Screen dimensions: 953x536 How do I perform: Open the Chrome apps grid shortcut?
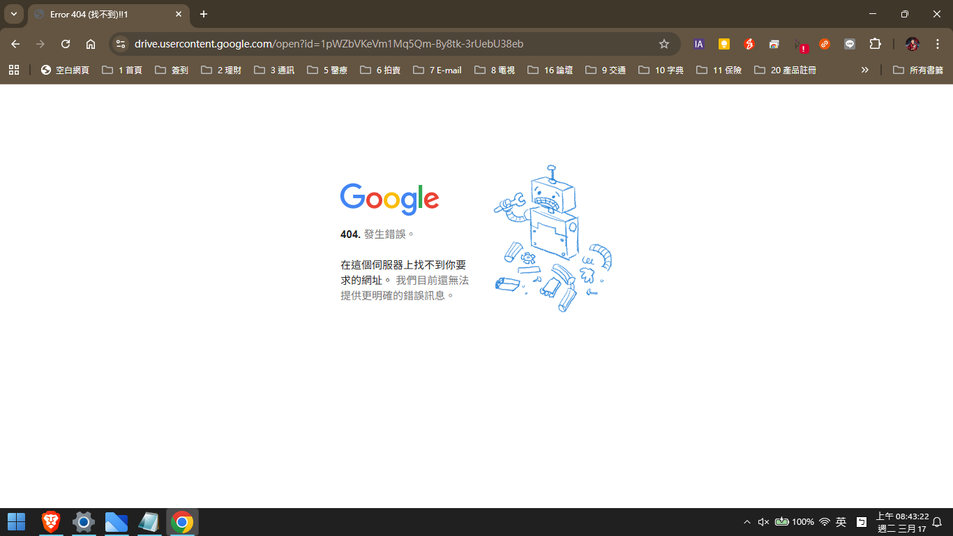point(14,70)
